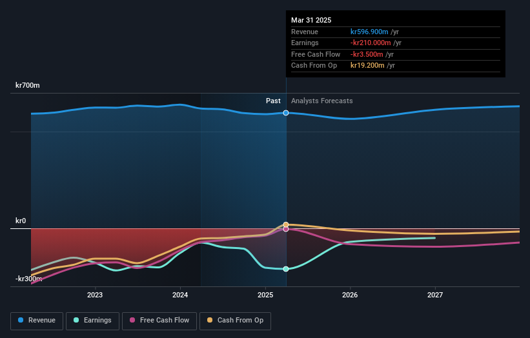Click the blue Revenue legend dot
The width and height of the screenshot is (530, 338).
(21, 320)
